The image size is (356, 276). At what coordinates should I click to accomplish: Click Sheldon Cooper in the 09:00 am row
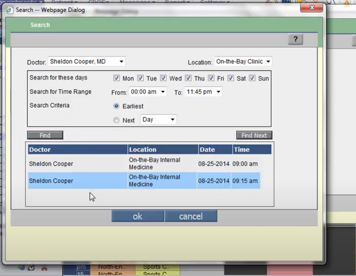coord(51,164)
